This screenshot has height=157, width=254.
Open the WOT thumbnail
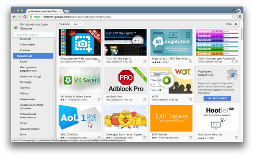171,80
